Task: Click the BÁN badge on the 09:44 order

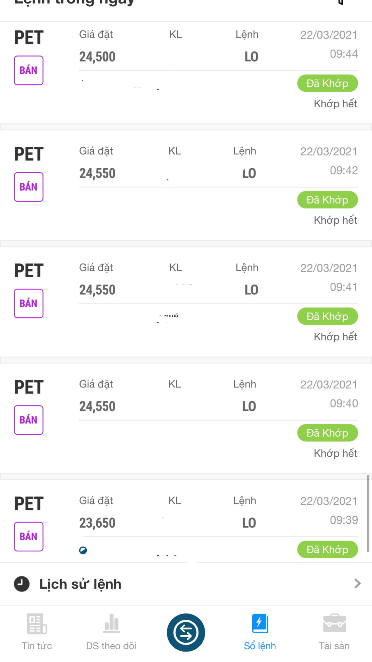Action: point(29,70)
